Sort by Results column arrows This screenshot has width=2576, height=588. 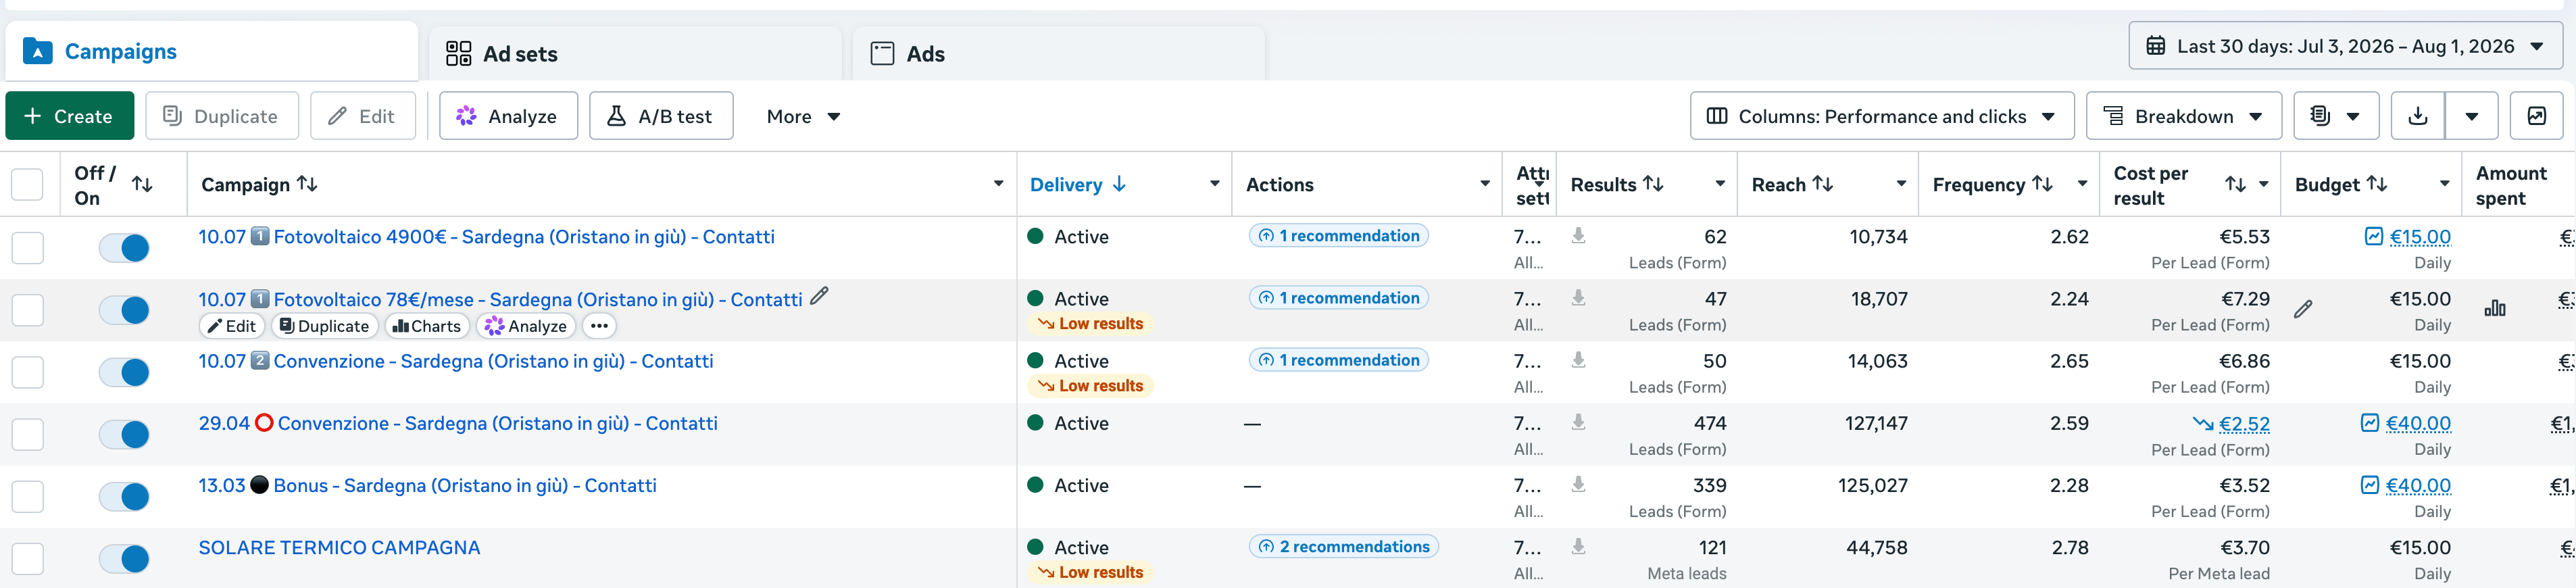(x=1653, y=184)
